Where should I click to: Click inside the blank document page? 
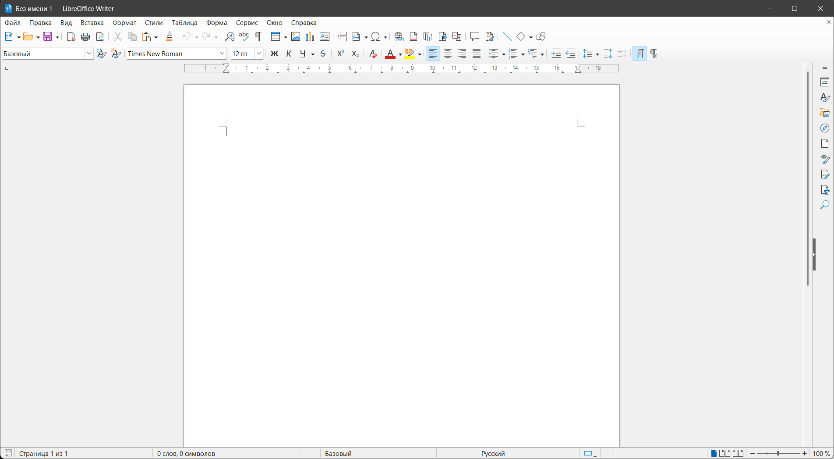coord(401,266)
